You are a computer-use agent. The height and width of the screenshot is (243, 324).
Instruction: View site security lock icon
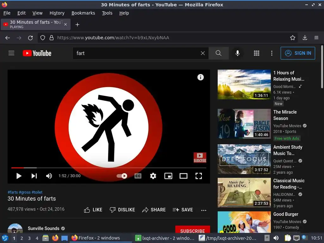point(52,38)
